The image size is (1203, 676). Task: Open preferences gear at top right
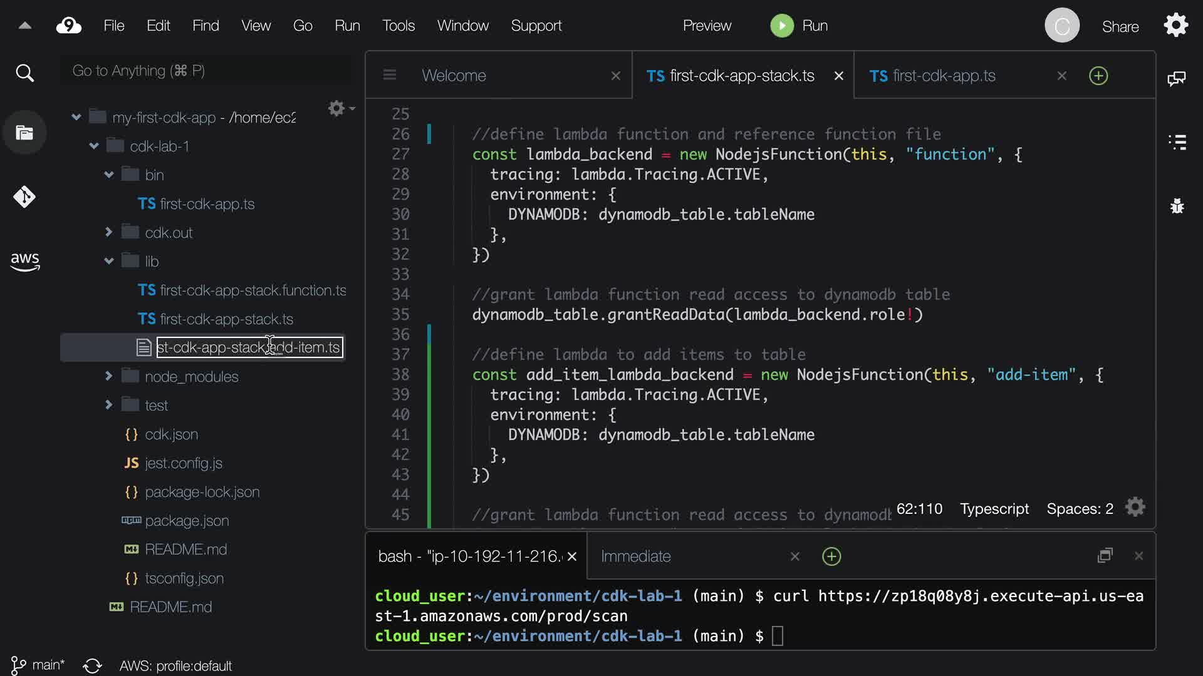click(x=1175, y=26)
